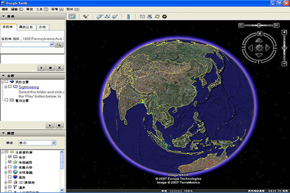
Task: Click the magnifier search button
Action: click(59, 44)
